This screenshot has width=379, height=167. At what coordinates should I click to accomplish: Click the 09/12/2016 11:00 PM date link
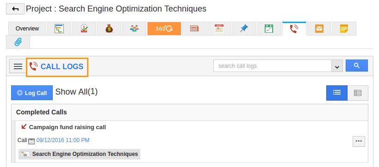[63, 140]
